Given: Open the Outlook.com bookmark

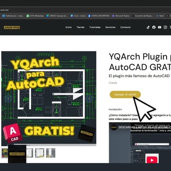Looking at the screenshot, I should (13, 16).
